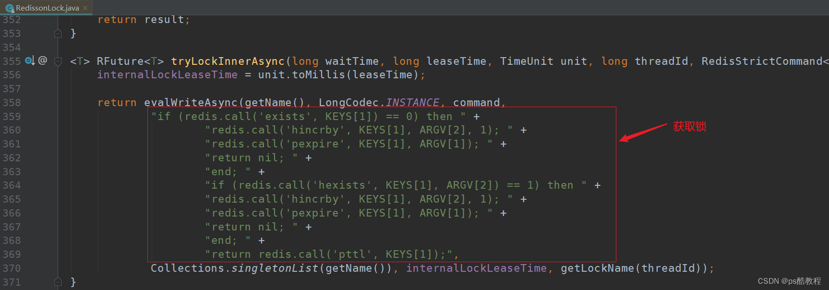The width and height of the screenshot is (829, 290).
Task: Click the "return nil;" string on line 367
Action: point(252,227)
